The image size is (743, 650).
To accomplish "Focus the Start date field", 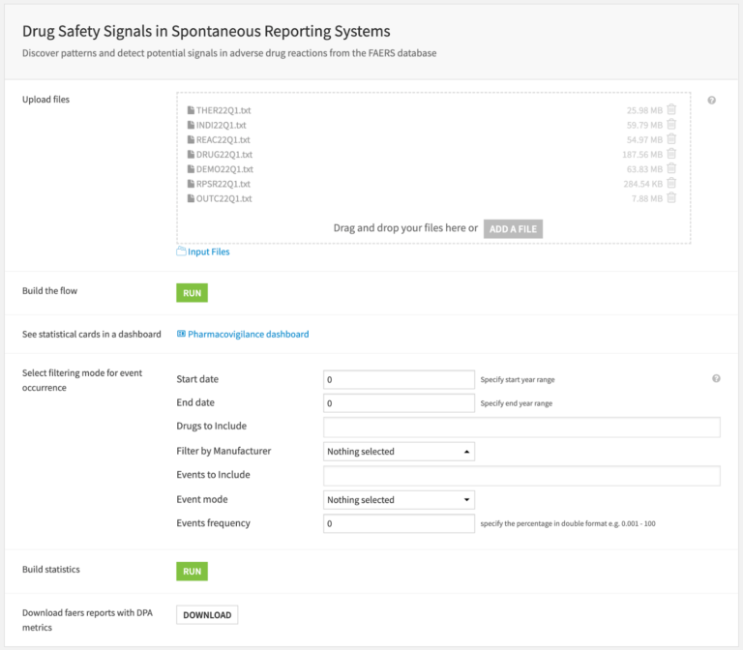I will click(399, 379).
